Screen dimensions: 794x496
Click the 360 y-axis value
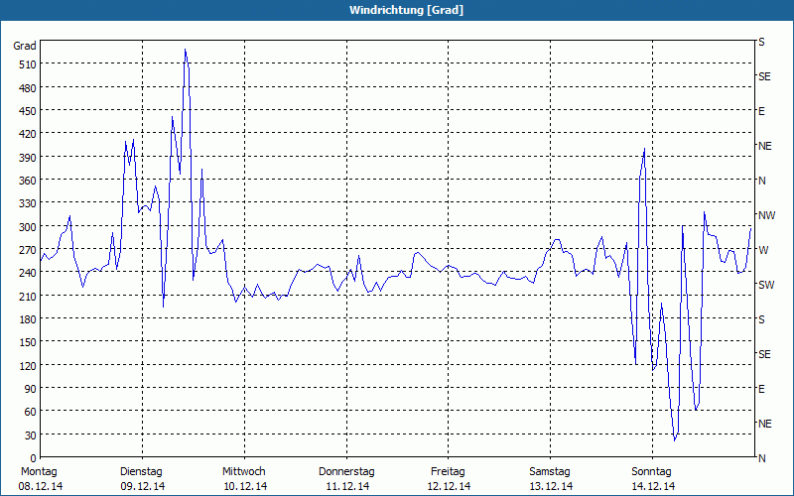28,181
